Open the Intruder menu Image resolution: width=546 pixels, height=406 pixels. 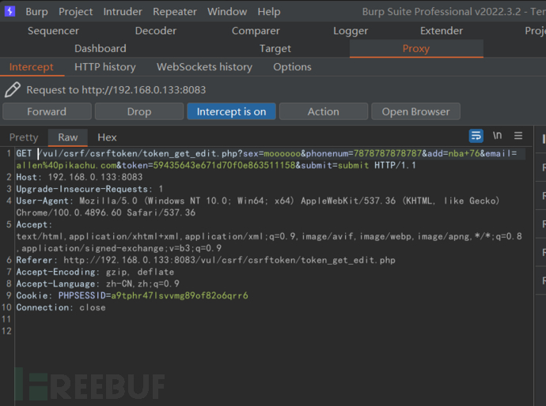(x=123, y=12)
